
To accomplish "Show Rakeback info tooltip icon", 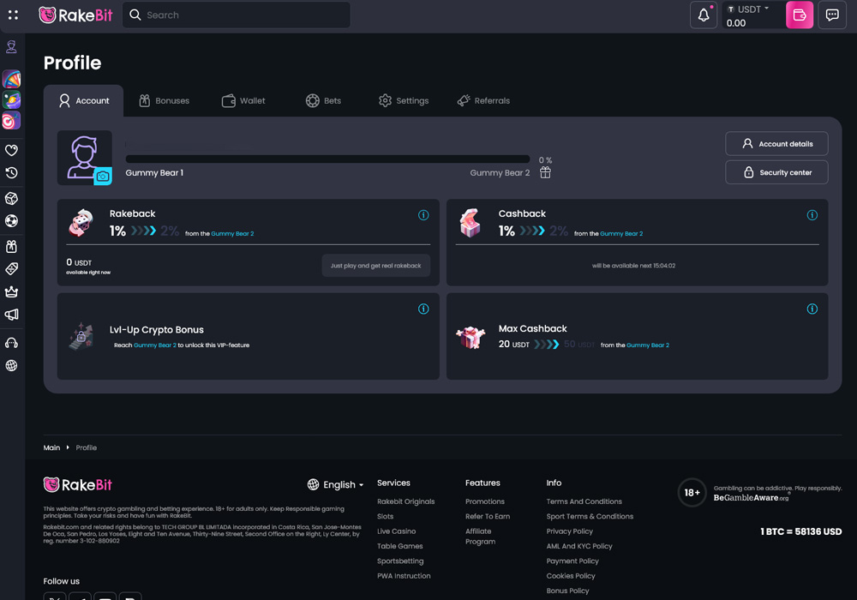I will (423, 215).
